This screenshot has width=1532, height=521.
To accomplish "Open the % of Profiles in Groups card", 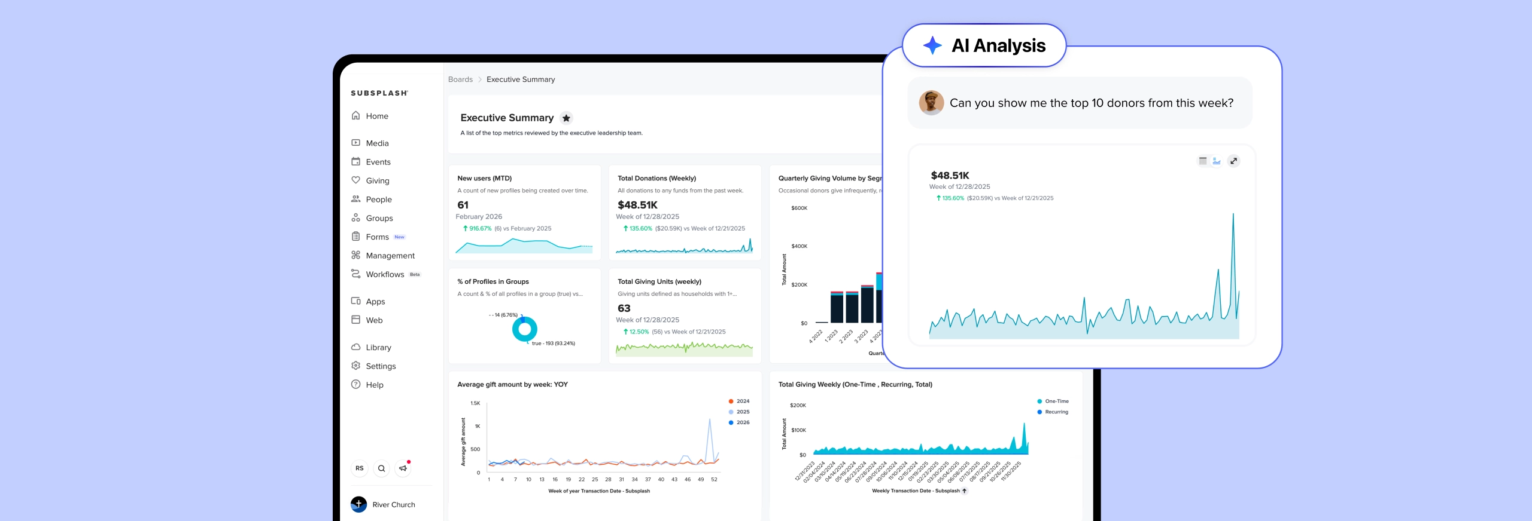I will [x=525, y=315].
